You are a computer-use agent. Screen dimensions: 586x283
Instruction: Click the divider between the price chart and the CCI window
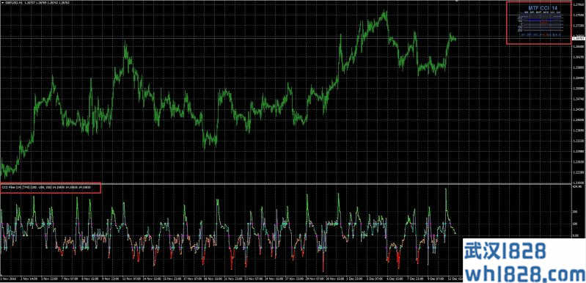(x=286, y=184)
